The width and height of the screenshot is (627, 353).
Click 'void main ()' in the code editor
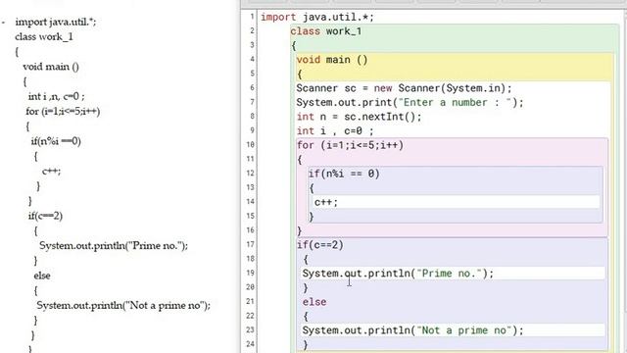pyautogui.click(x=332, y=60)
